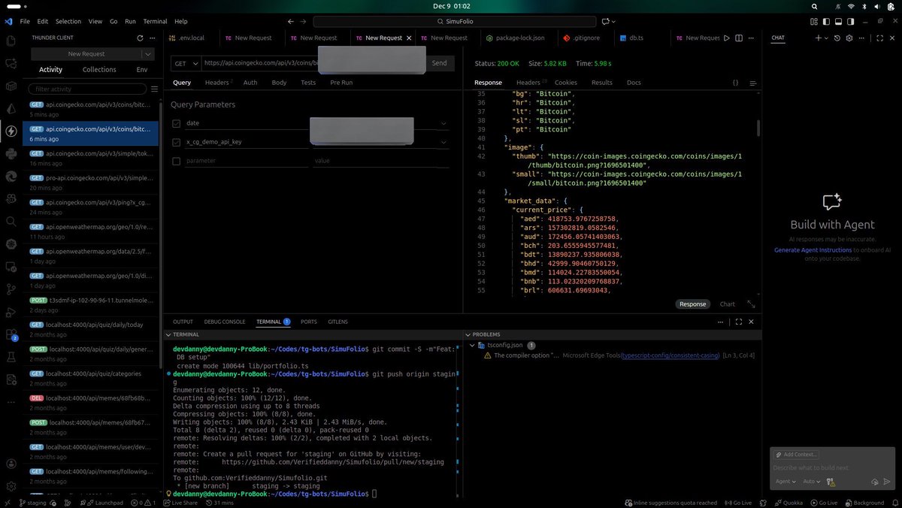Collapse the TERMINAL section header

tap(168, 334)
